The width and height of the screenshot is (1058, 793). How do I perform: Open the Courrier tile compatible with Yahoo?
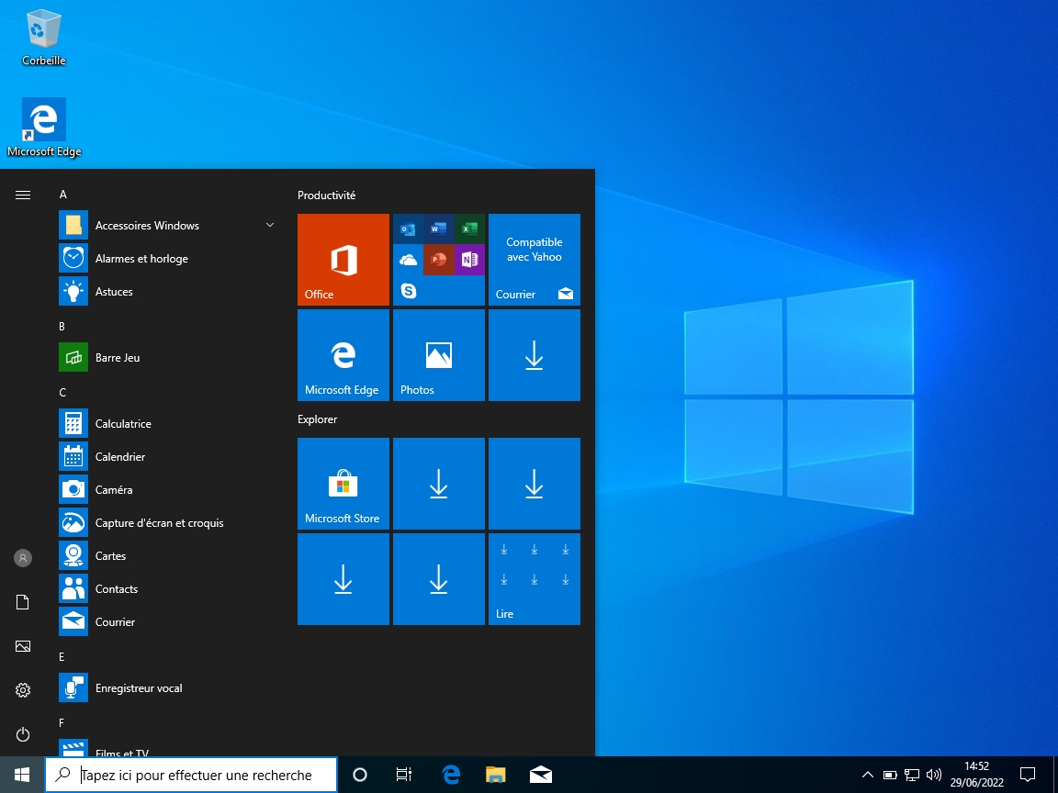coord(534,260)
